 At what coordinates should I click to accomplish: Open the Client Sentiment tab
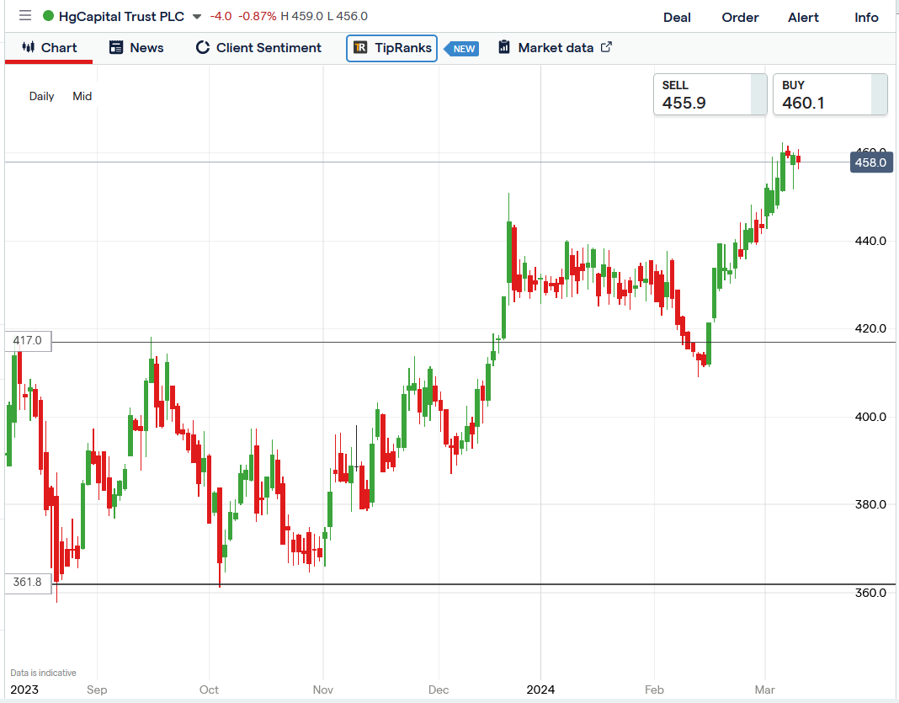click(258, 48)
